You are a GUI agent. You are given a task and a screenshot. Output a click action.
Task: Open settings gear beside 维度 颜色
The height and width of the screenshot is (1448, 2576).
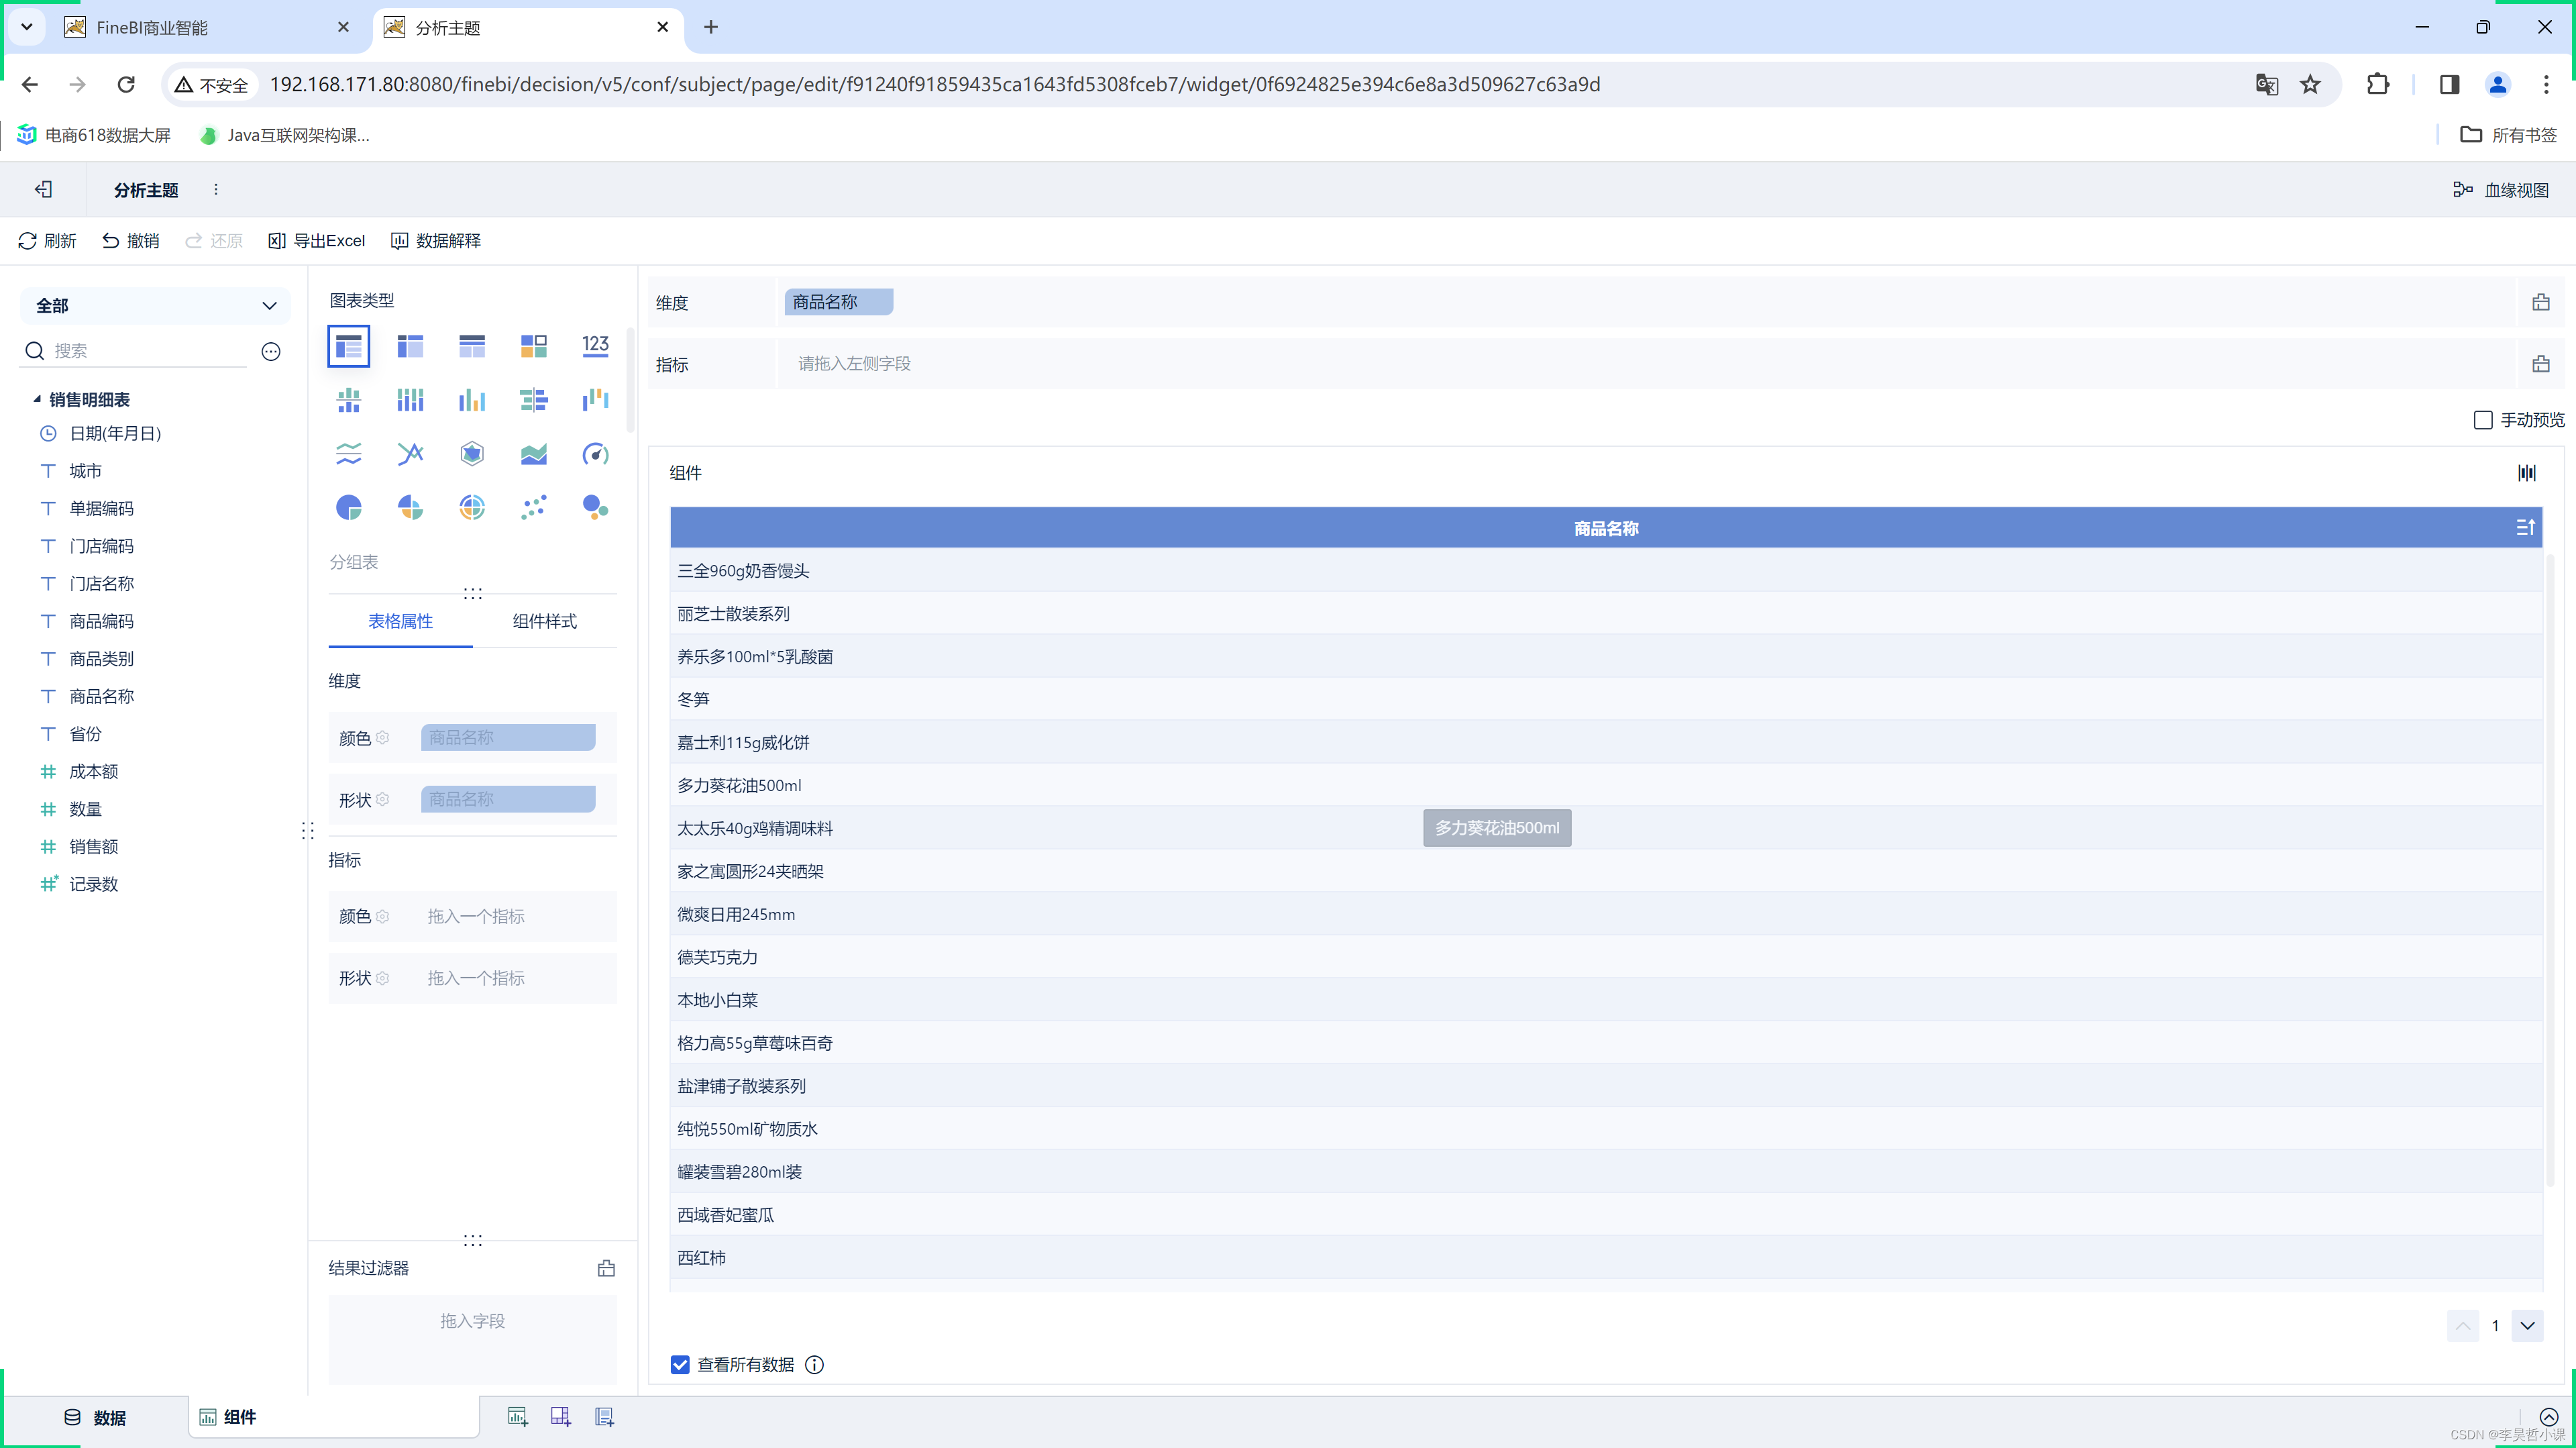pos(382,738)
